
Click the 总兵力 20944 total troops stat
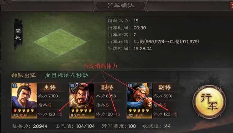[30, 126]
